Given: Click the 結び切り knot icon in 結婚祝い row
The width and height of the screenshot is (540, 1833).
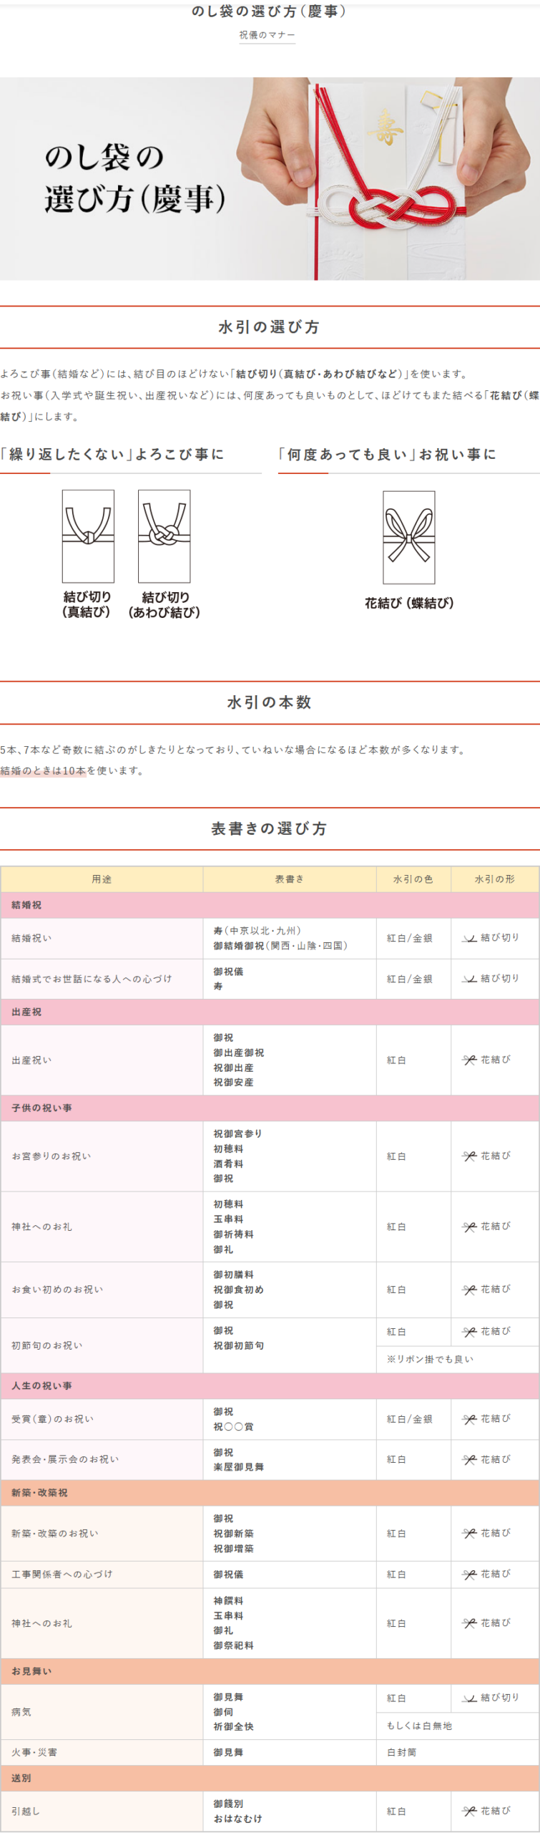Looking at the screenshot, I should click(x=469, y=938).
